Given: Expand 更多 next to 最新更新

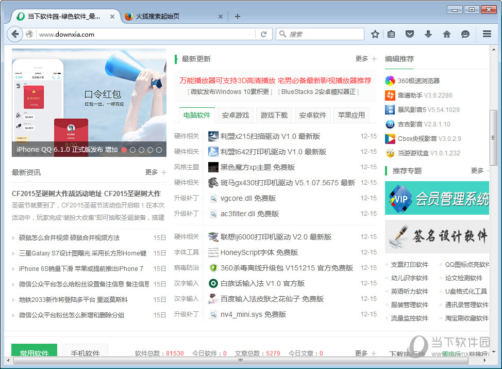Looking at the screenshot, I should pyautogui.click(x=365, y=59).
